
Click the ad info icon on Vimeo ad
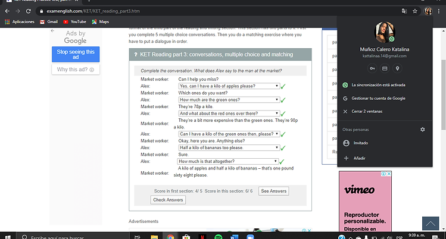coord(383,174)
